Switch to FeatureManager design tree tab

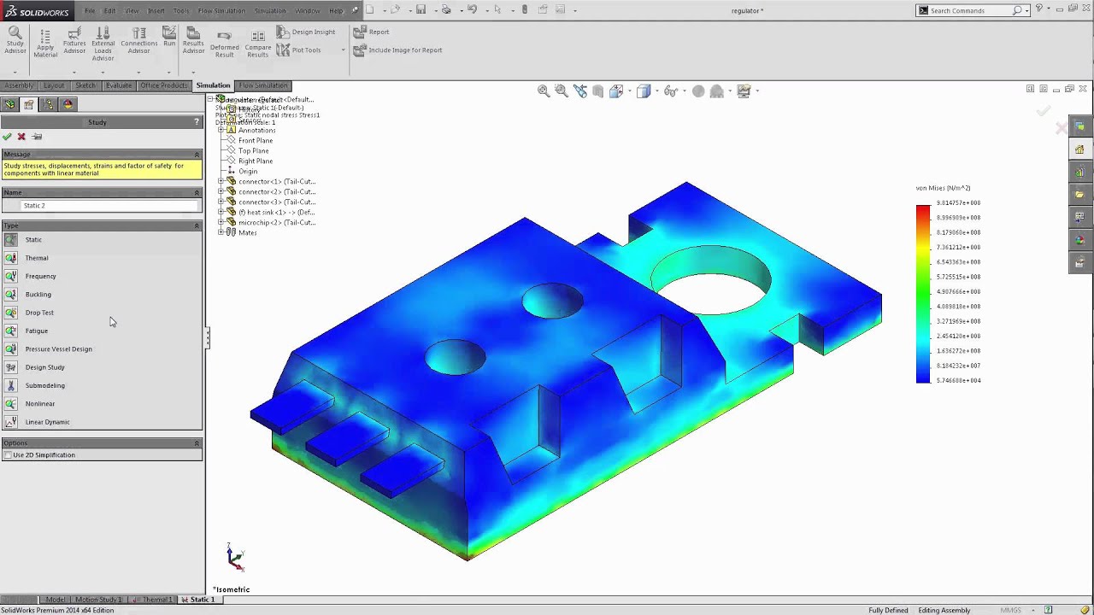(9, 104)
